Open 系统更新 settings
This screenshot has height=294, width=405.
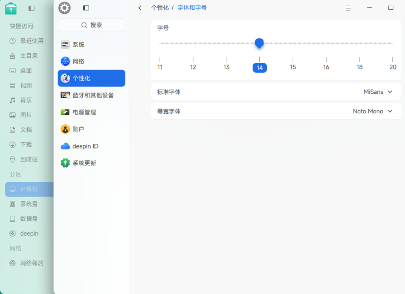pos(91,163)
